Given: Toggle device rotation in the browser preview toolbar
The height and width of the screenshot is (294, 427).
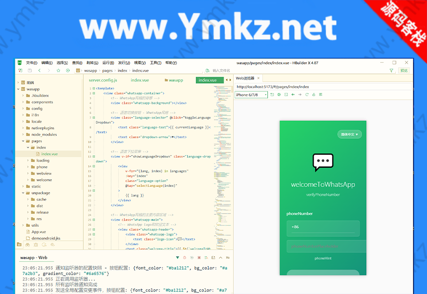Looking at the screenshot, I should tap(272, 94).
